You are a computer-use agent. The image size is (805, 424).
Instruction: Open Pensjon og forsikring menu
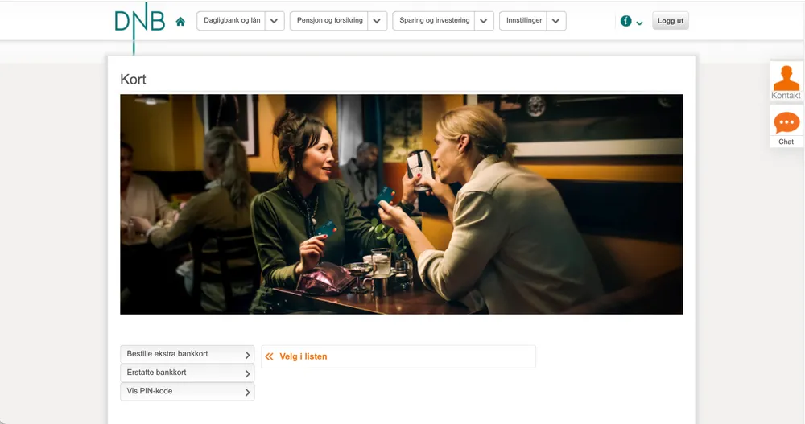point(329,21)
